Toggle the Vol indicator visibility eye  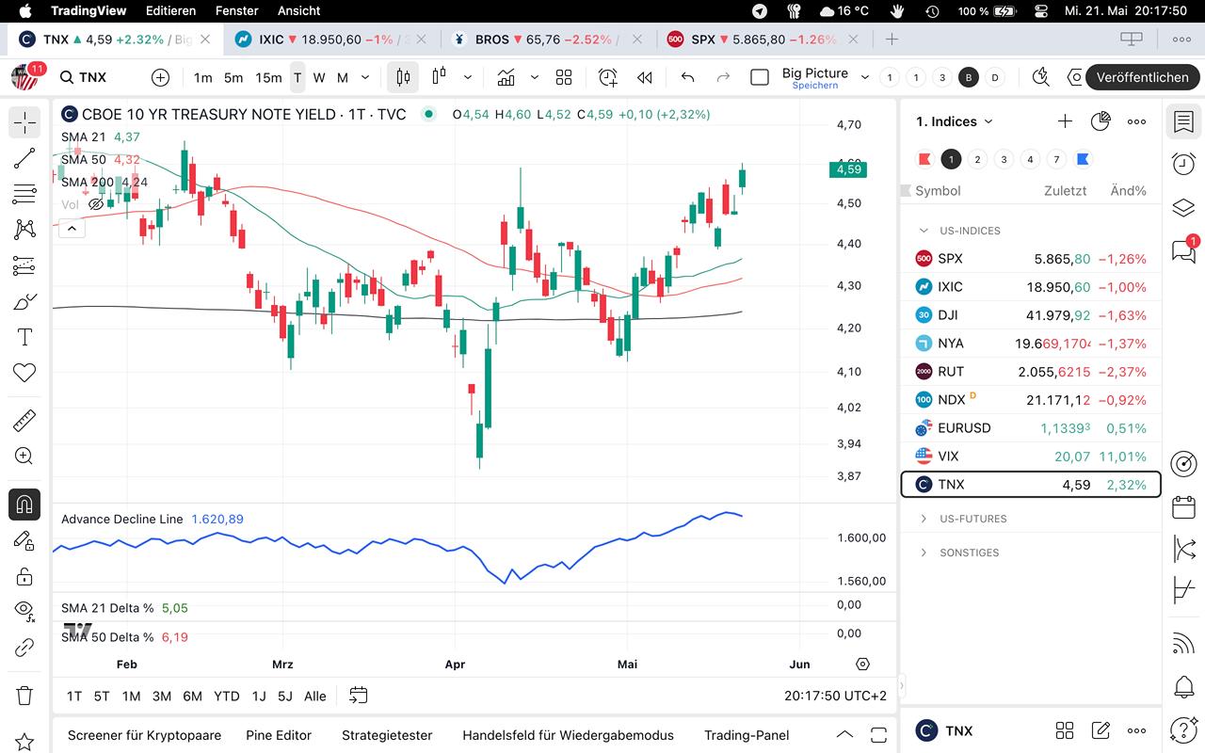[95, 204]
